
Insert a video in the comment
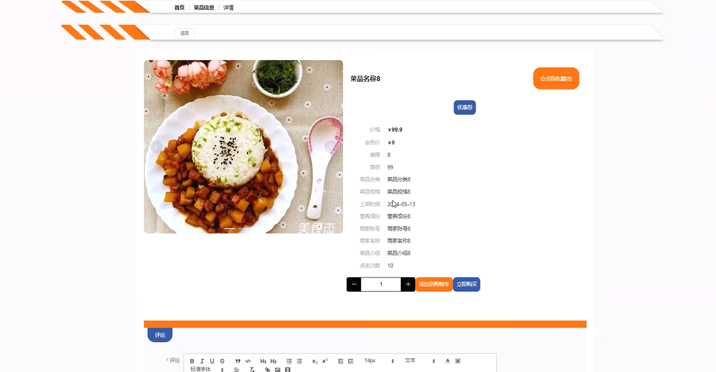[288, 370]
